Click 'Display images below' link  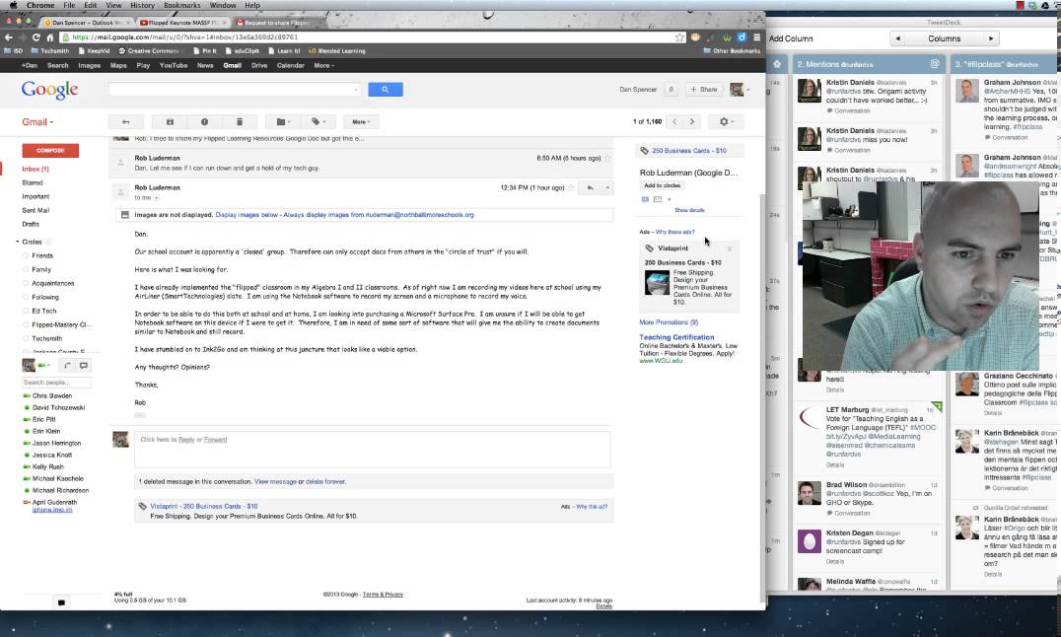click(x=247, y=215)
